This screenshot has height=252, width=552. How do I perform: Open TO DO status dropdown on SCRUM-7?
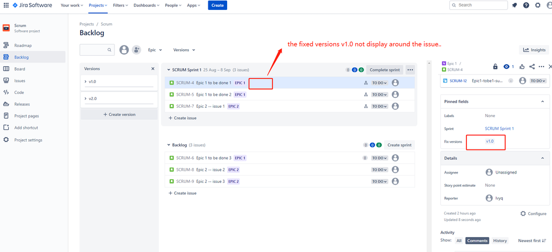click(x=380, y=106)
